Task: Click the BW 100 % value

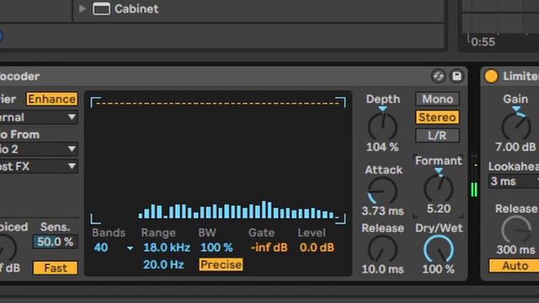Action: (x=216, y=247)
